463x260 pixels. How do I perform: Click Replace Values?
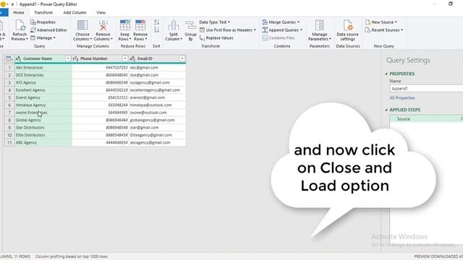[x=216, y=38]
